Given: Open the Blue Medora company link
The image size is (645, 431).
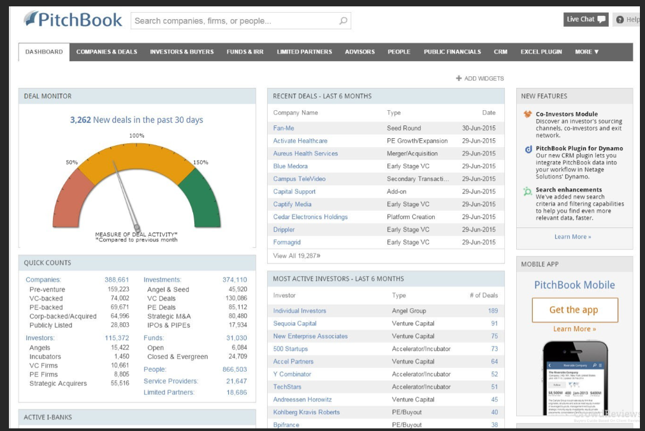Looking at the screenshot, I should [x=291, y=166].
